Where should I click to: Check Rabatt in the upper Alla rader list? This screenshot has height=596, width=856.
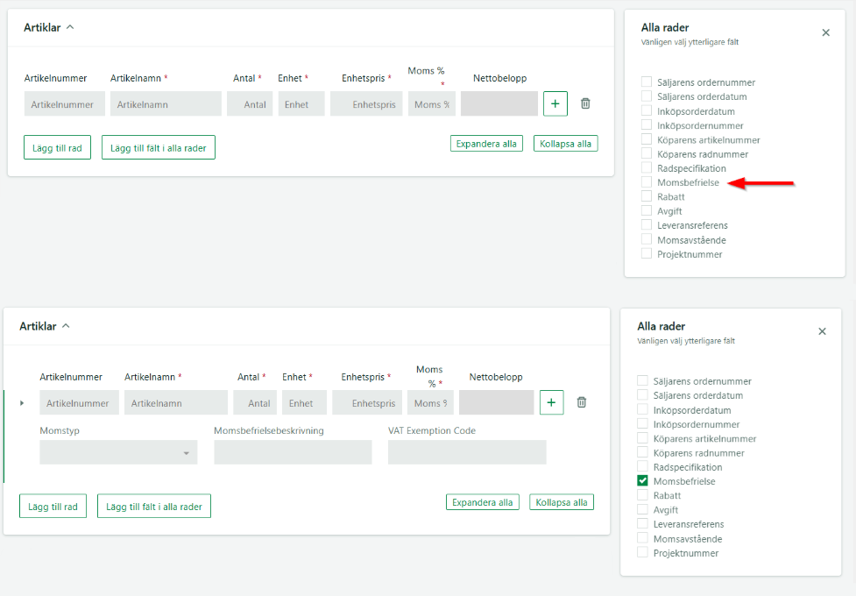647,197
